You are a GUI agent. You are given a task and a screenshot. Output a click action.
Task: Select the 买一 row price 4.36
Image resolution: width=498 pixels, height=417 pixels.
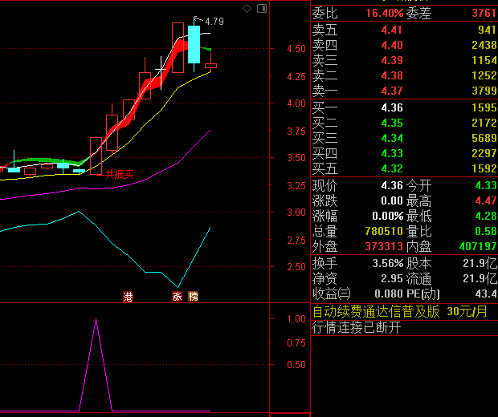(x=392, y=107)
